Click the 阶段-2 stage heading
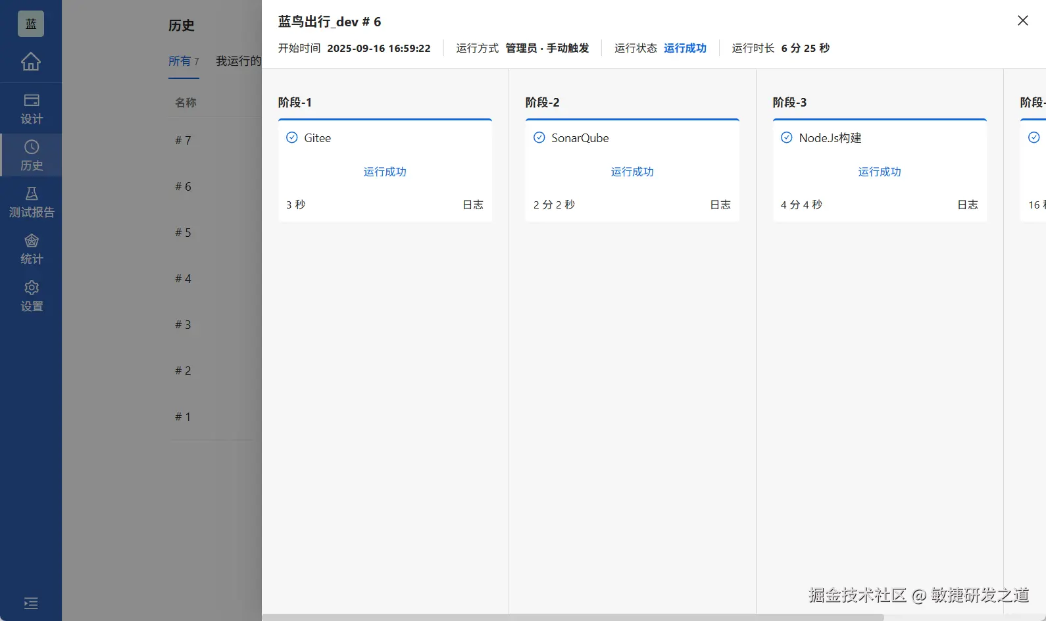This screenshot has height=621, width=1046. pos(542,102)
